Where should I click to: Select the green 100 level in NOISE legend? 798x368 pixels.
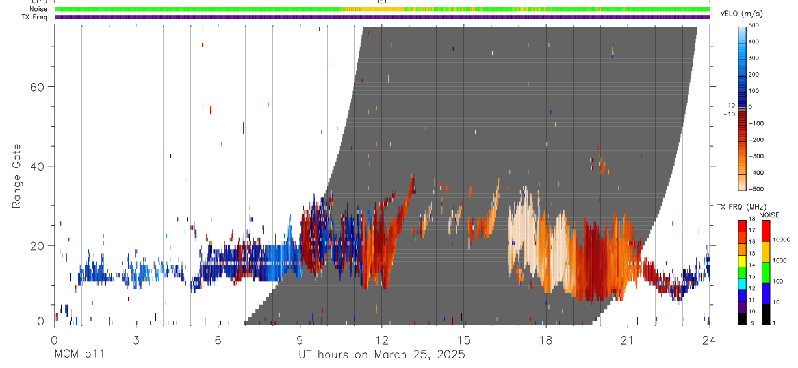click(x=766, y=272)
